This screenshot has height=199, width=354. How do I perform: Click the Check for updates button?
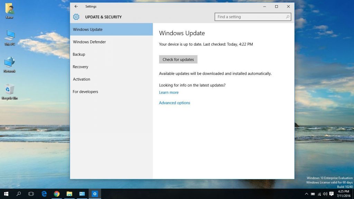178,59
